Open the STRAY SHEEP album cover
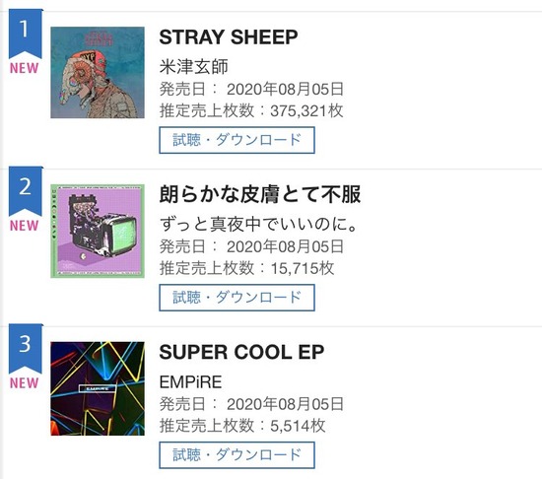This screenshot has height=479, width=542. pos(98,73)
